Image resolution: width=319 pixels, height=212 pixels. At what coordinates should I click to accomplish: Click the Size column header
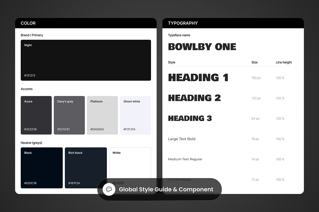tap(255, 62)
